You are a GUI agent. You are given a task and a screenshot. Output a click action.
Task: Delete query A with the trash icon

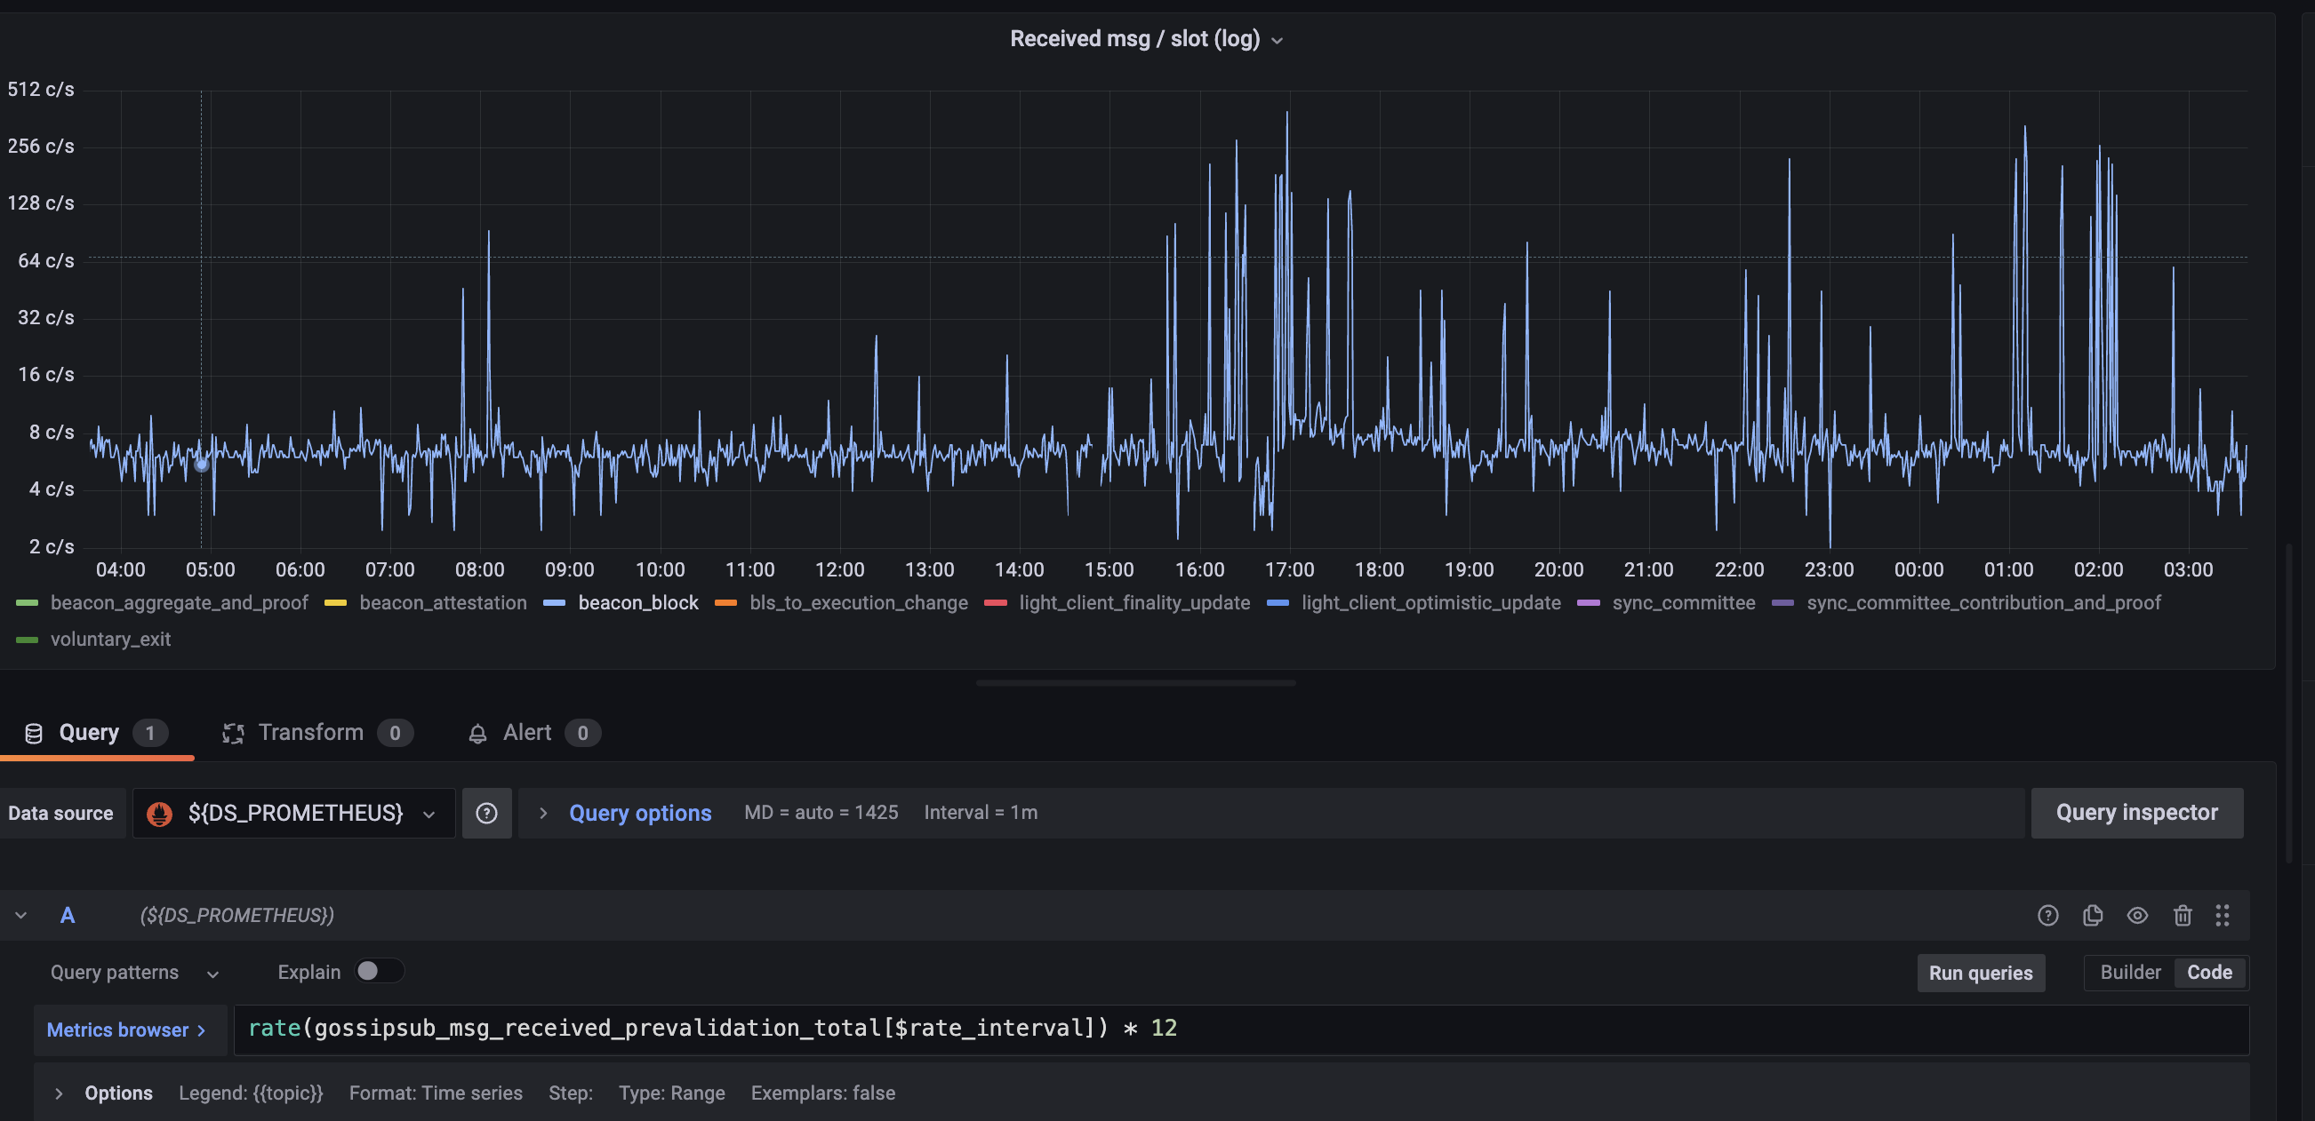tap(2183, 915)
